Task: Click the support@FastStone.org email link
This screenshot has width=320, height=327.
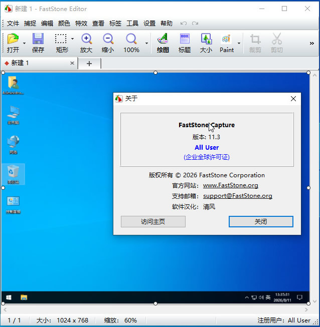Action: tap(238, 196)
